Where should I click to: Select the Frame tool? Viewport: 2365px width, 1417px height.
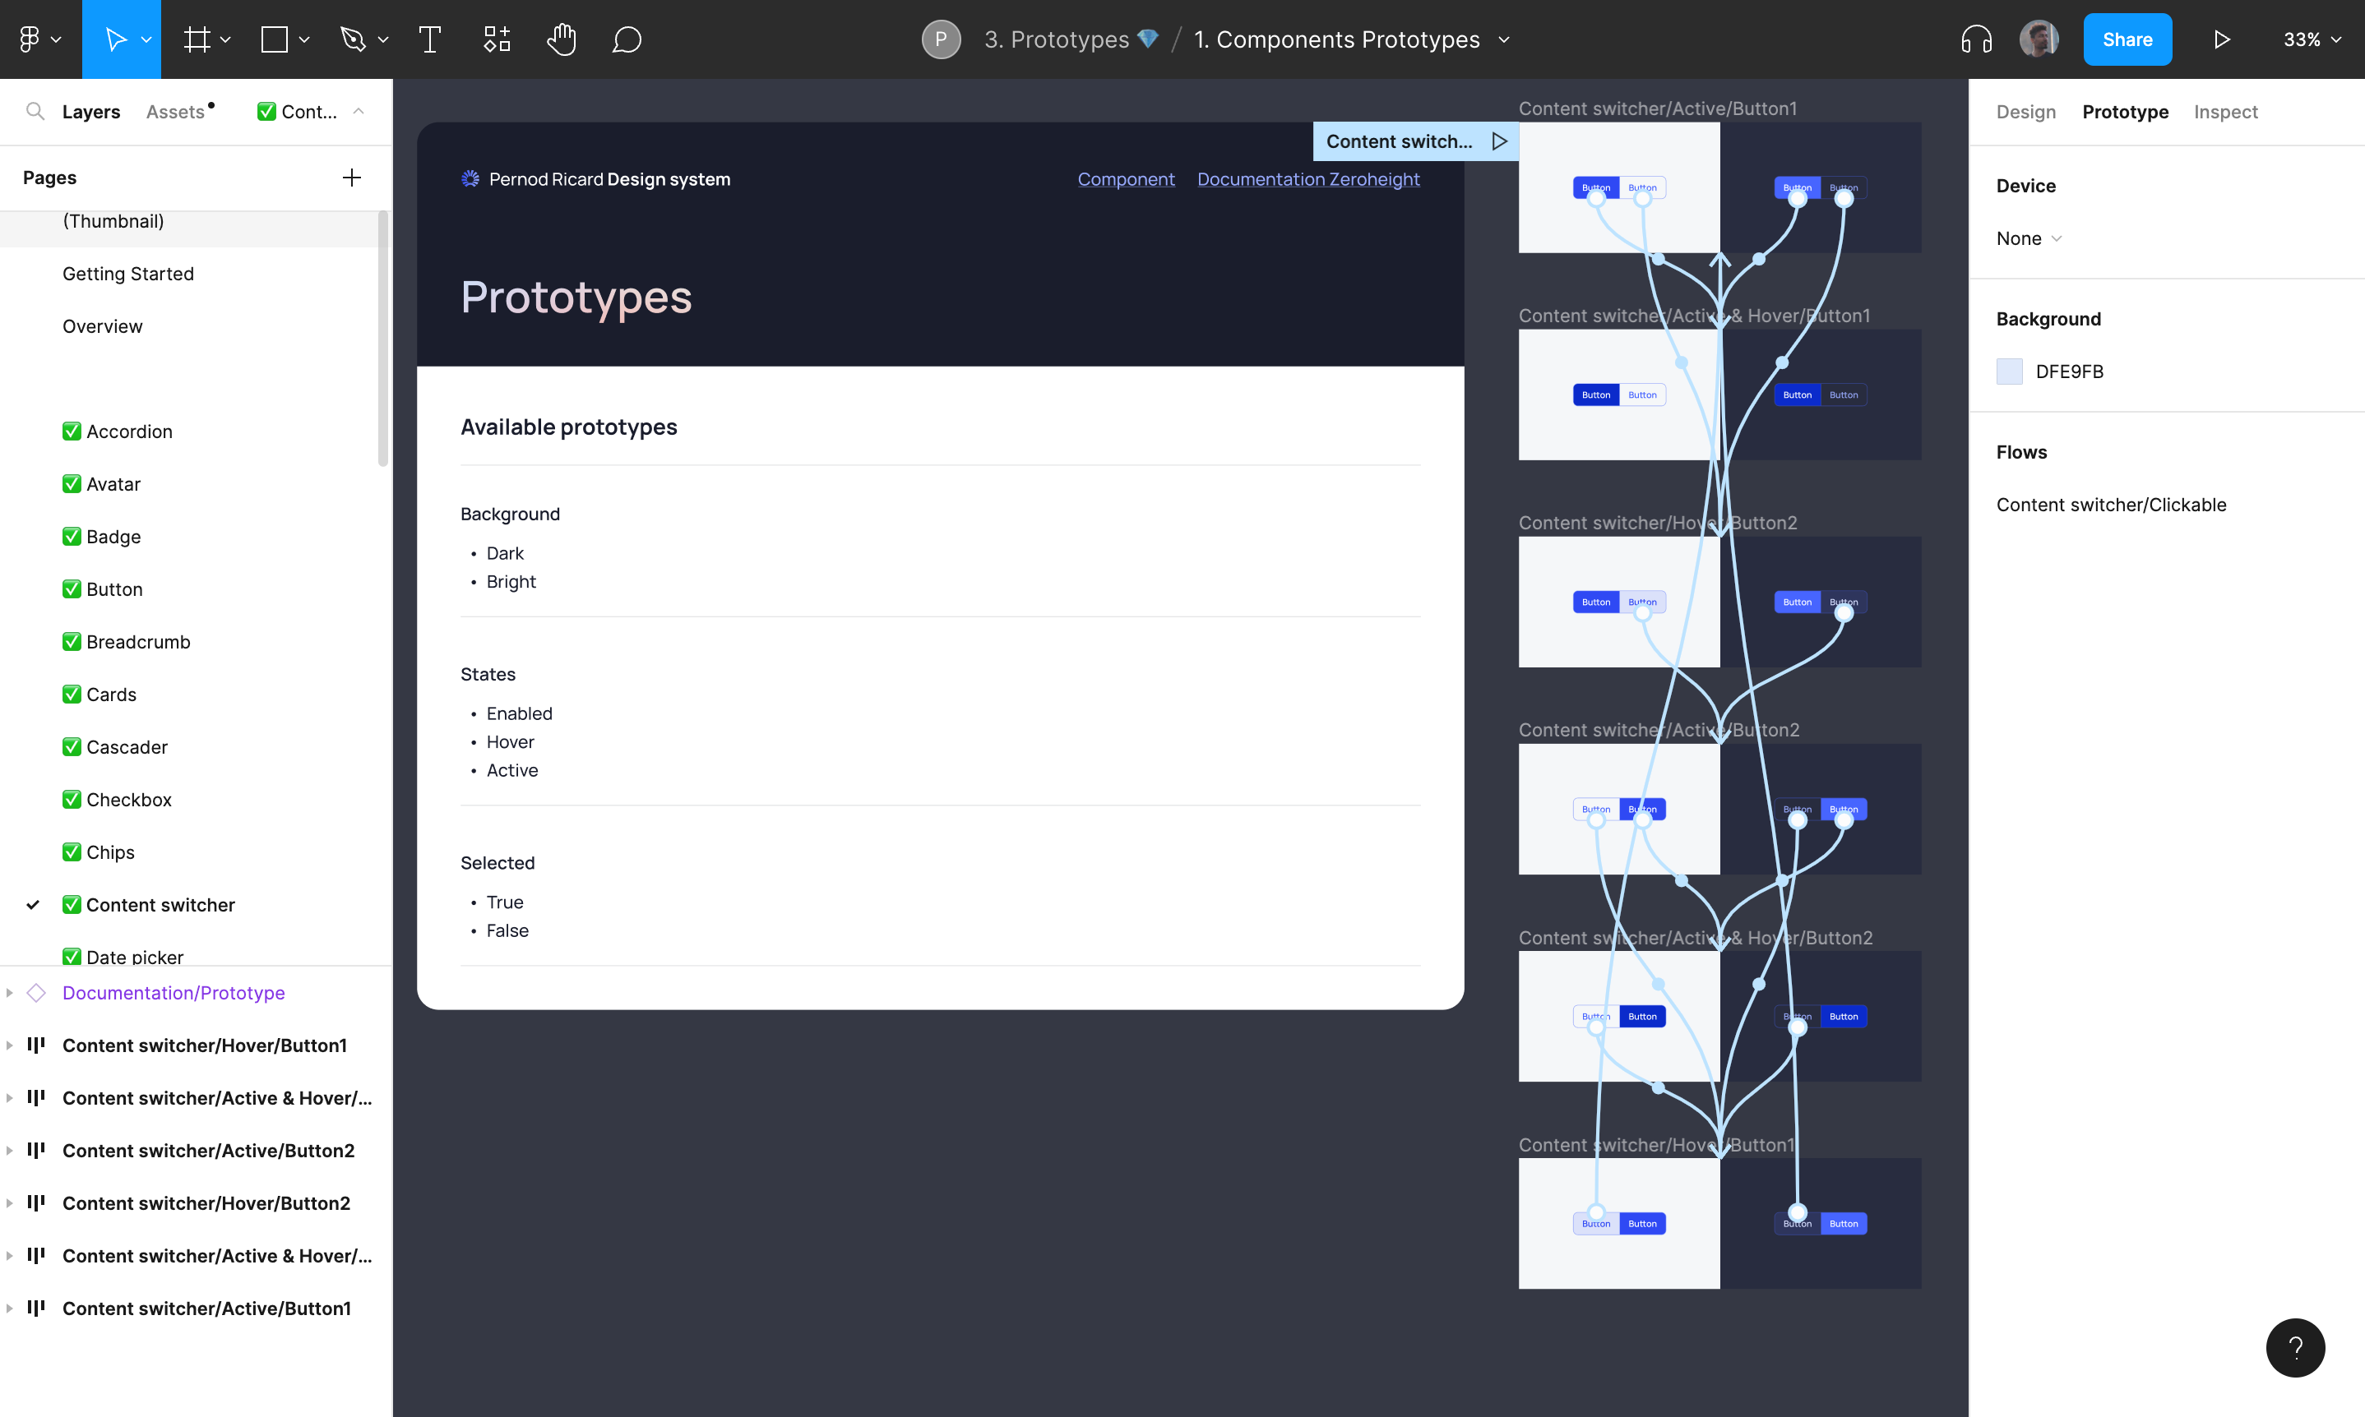click(197, 39)
